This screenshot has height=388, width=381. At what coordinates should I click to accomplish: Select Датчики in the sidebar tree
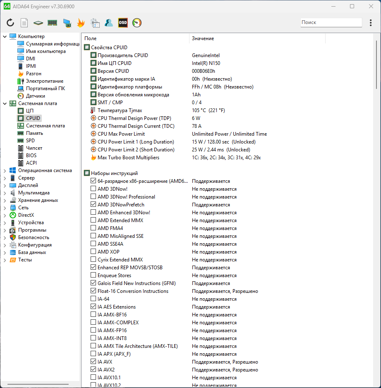tap(35, 96)
